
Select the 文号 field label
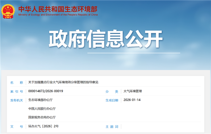[16, 127]
